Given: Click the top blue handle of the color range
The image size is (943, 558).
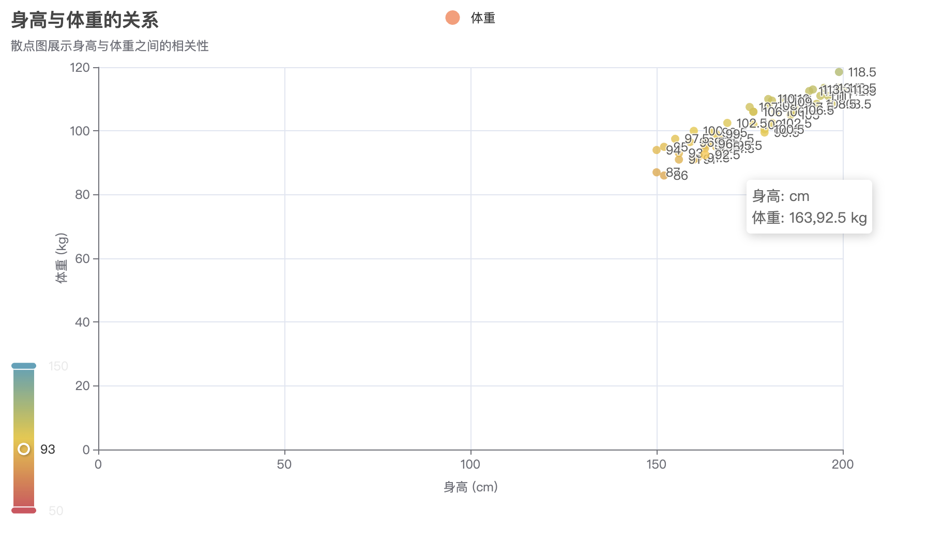Looking at the screenshot, I should [24, 366].
